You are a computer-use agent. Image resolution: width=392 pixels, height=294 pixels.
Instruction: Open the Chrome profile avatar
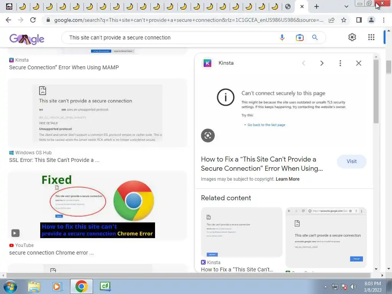pyautogui.click(x=371, y=20)
